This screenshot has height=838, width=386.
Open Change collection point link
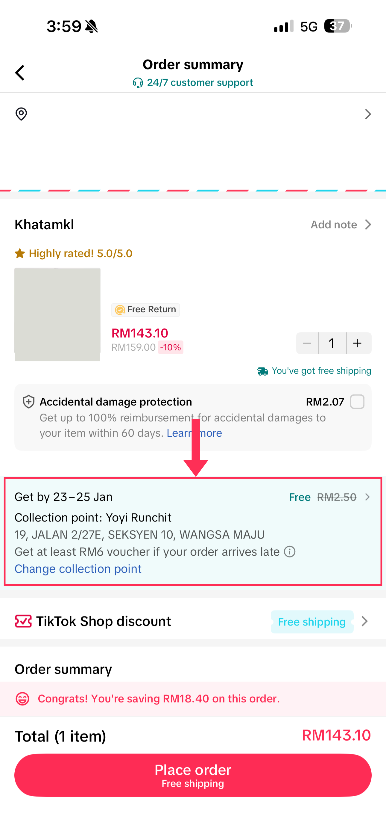(x=78, y=569)
